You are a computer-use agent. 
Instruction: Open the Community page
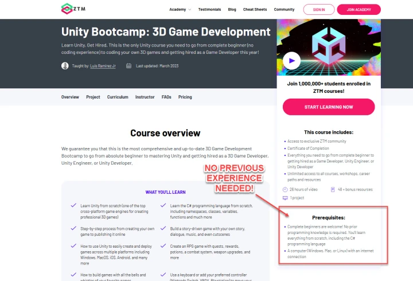284,10
